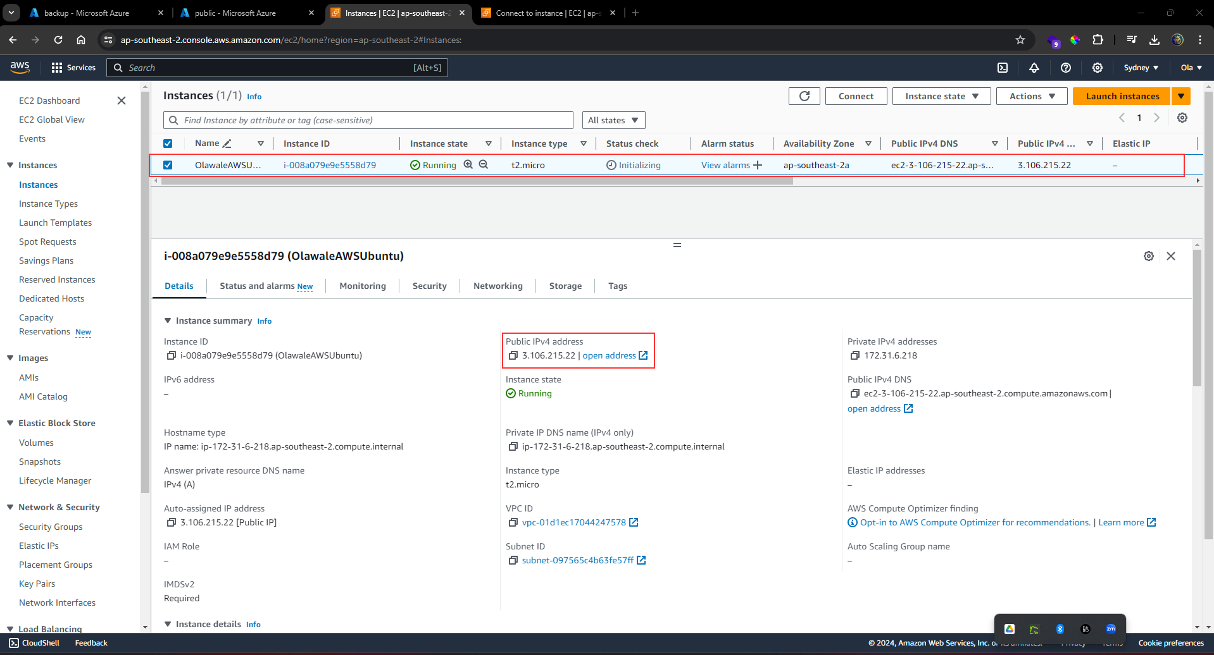1214x655 pixels.
Task: Open browser extensions puzzle icon
Action: (x=1098, y=40)
